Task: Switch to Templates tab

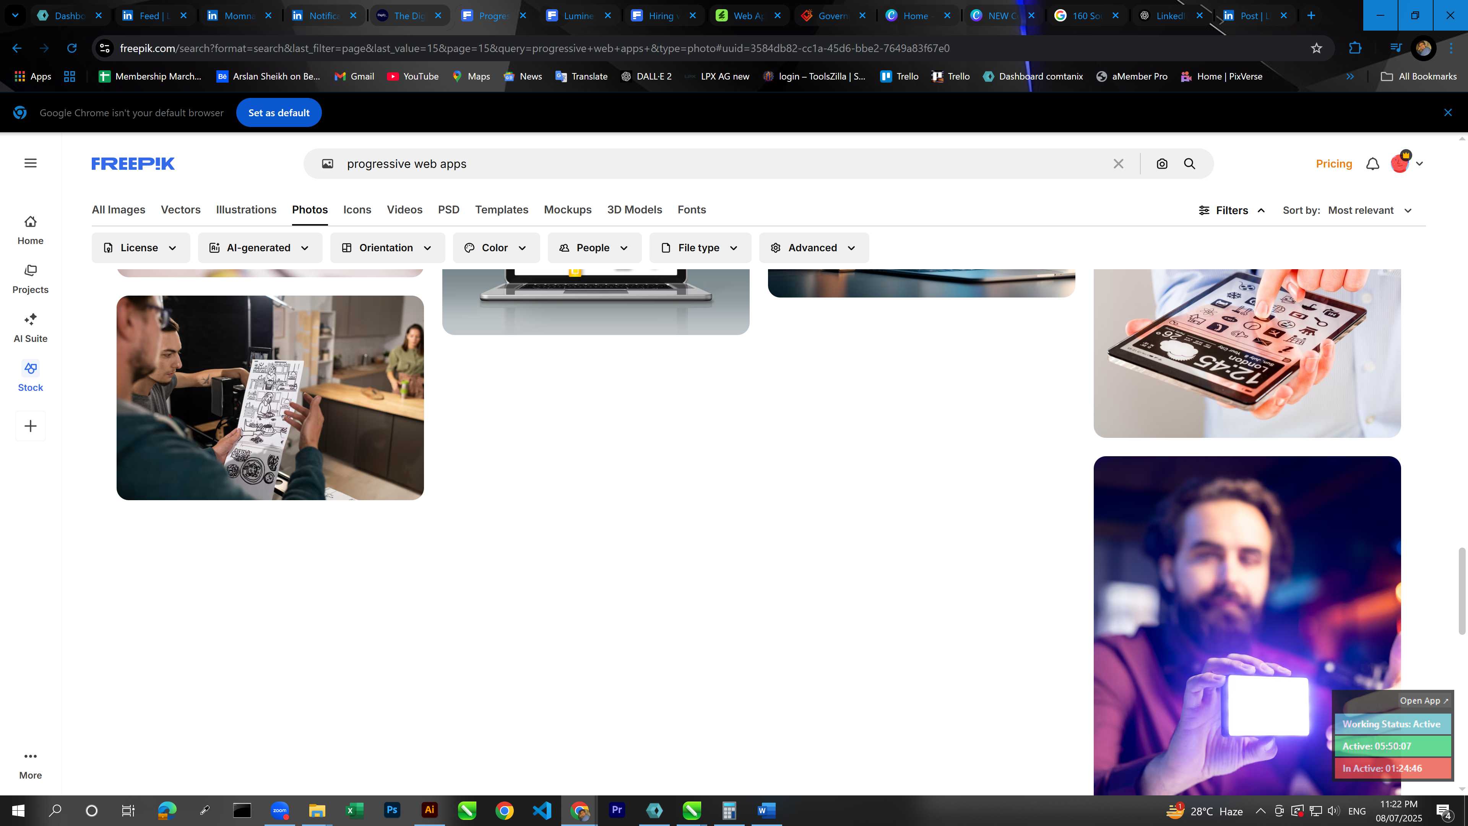Action: click(x=502, y=210)
